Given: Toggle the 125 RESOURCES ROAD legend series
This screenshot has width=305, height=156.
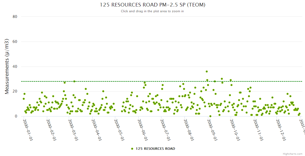Looking at the screenshot, I should (155, 149).
